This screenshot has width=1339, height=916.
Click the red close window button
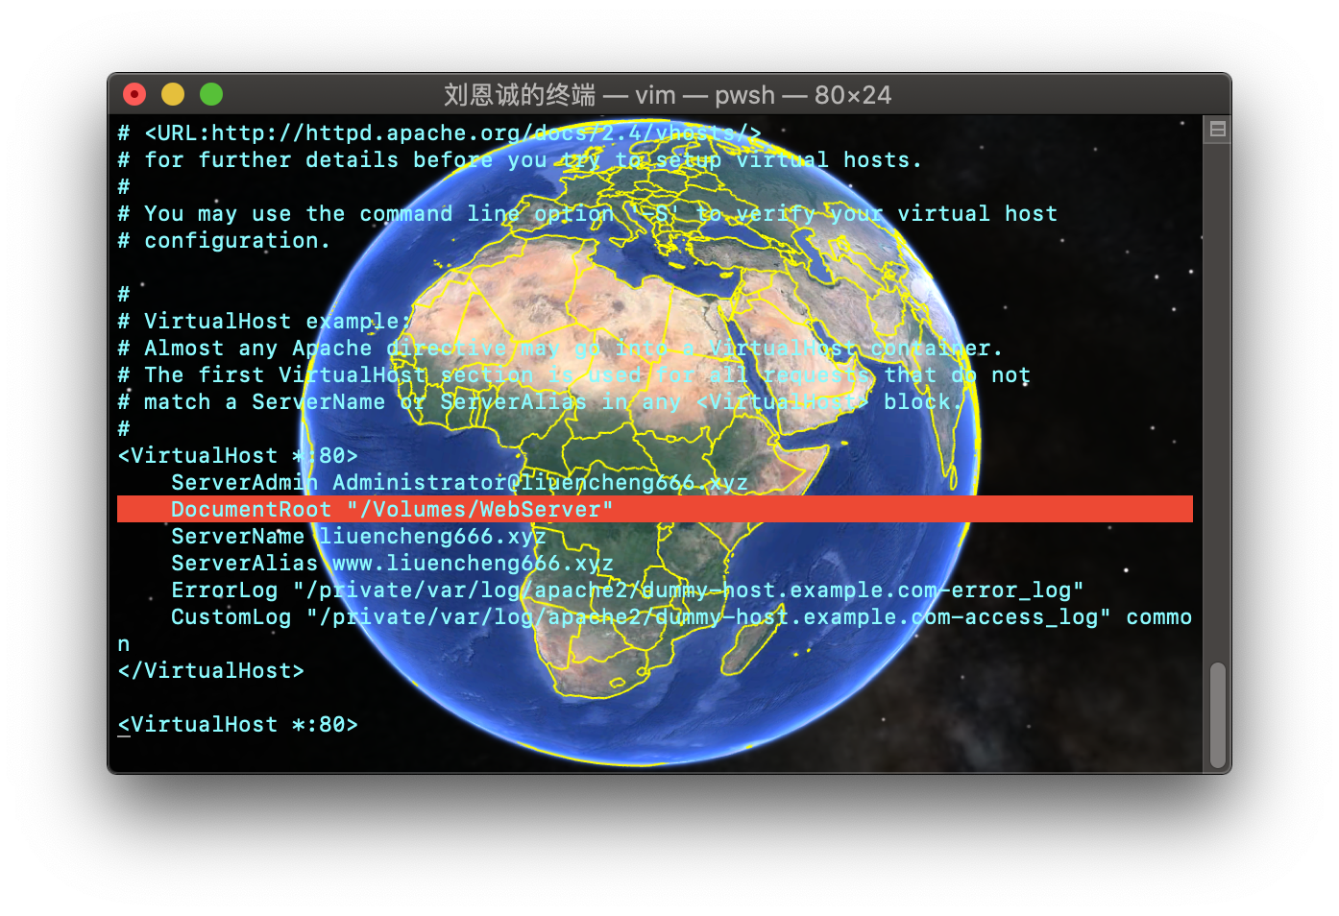click(x=134, y=94)
